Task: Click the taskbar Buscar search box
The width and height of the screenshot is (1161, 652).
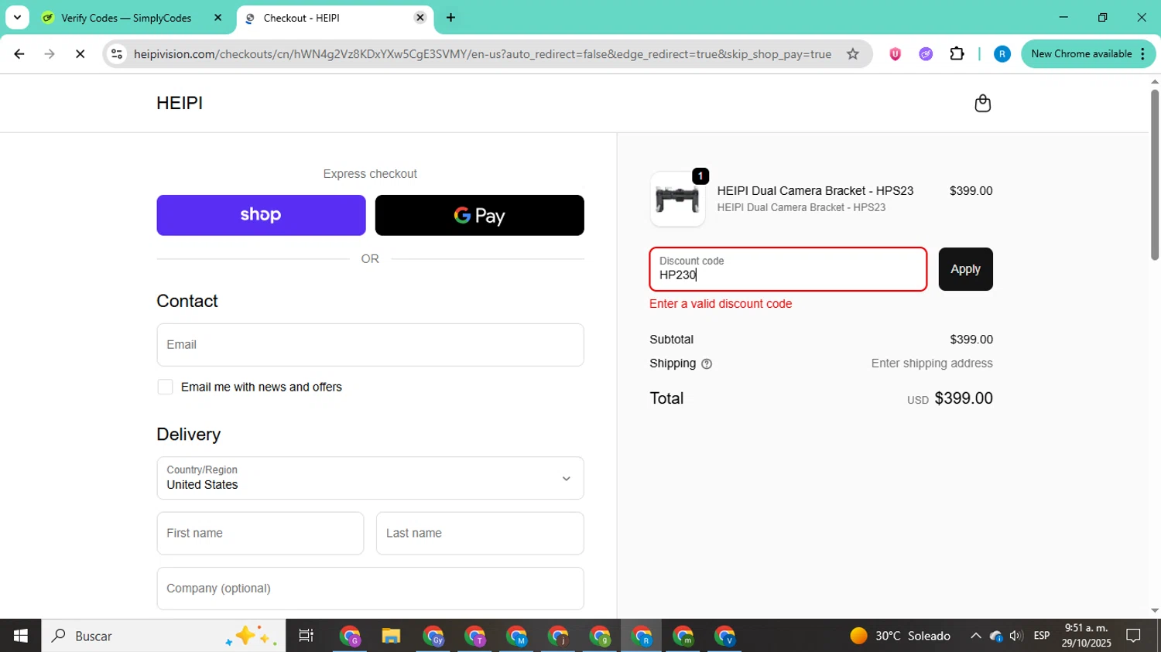Action: (163, 636)
